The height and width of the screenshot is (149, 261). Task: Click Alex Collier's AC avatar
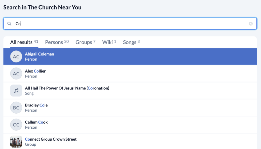(16, 74)
